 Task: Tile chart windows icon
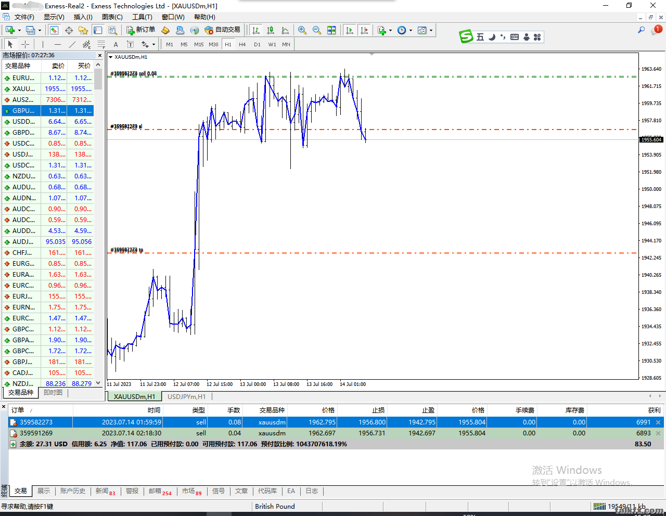click(331, 30)
